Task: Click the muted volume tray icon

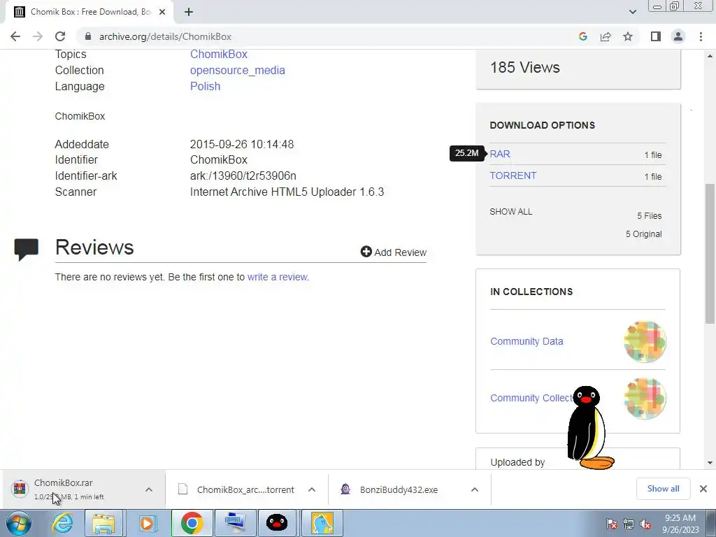Action: [x=645, y=524]
